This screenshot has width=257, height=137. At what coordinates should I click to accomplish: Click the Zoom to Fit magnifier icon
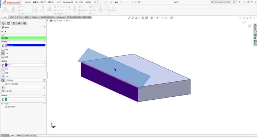pyautogui.click(x=129, y=18)
